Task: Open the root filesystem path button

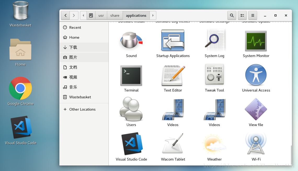Action: coord(91,15)
